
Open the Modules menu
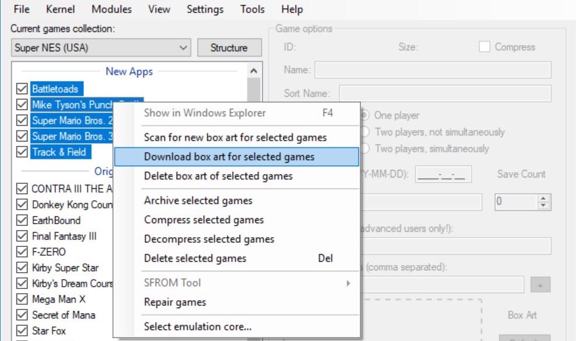point(112,9)
